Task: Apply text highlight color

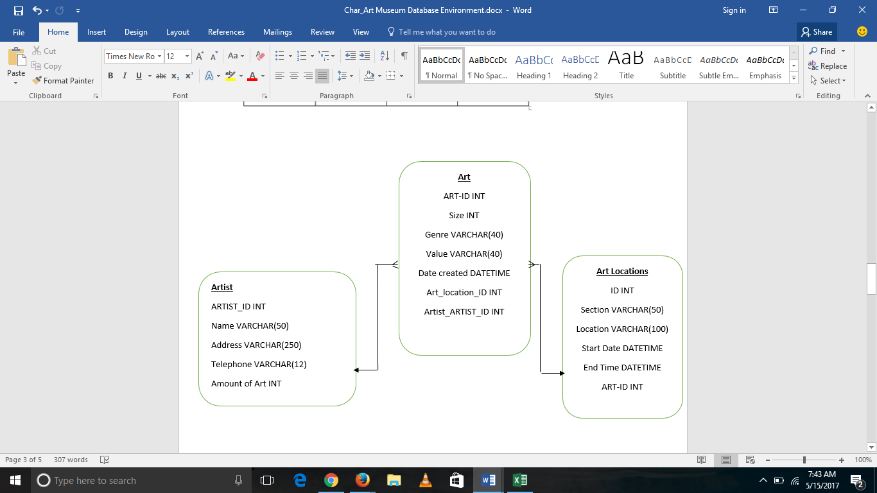Action: [x=230, y=76]
